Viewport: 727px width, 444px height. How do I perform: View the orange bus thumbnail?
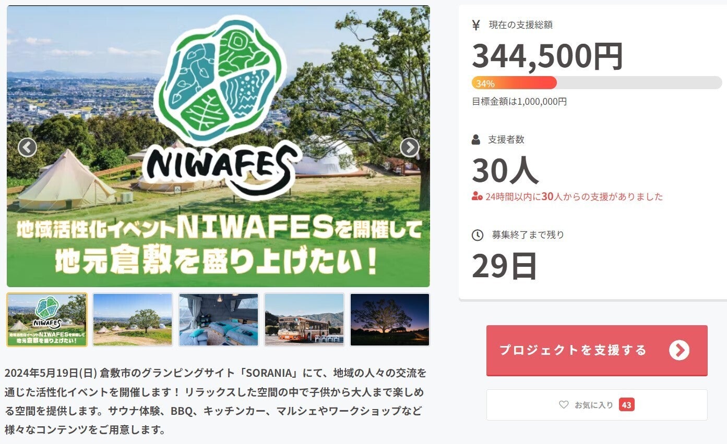(x=304, y=320)
